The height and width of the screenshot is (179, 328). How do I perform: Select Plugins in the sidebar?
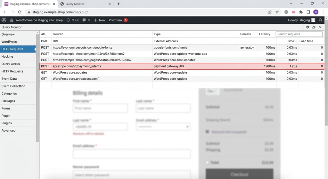[x=18, y=123]
